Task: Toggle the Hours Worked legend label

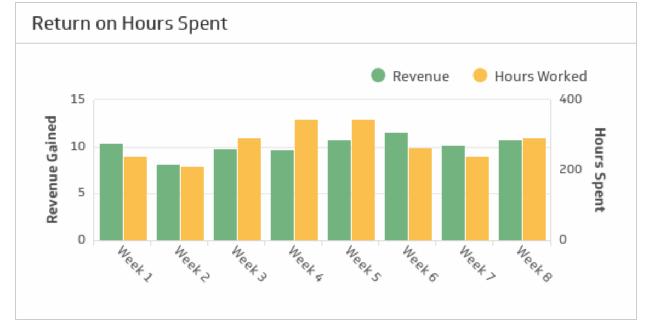Action: pyautogui.click(x=540, y=76)
